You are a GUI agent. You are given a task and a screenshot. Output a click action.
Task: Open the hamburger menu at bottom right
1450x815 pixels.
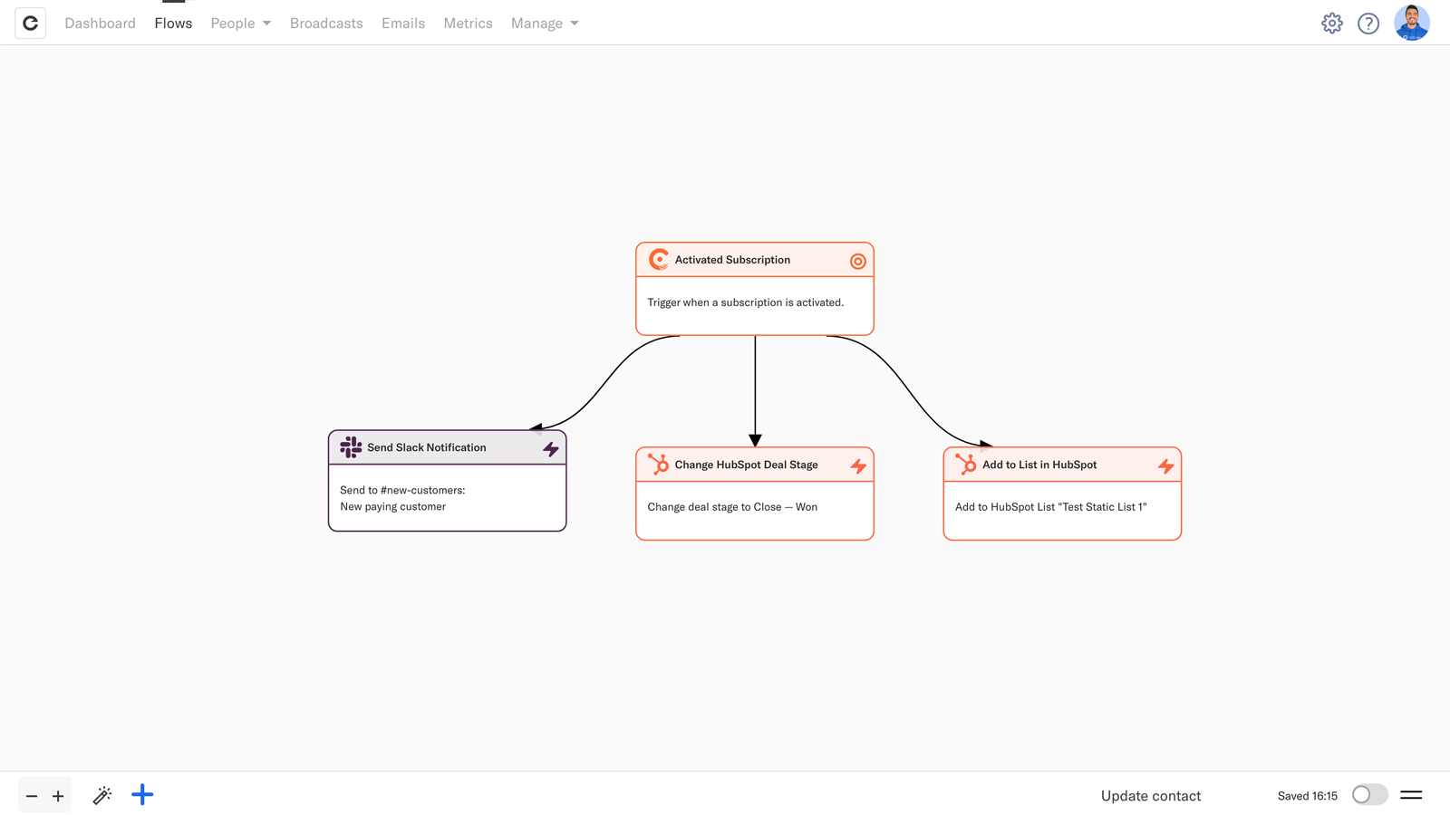pyautogui.click(x=1411, y=795)
